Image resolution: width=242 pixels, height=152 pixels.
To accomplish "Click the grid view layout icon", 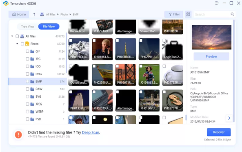I will click(x=188, y=14).
